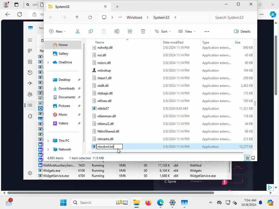Viewport: 279px width, 209px height.
Task: Click the Cut scissors icon in toolbar
Action: click(78, 32)
